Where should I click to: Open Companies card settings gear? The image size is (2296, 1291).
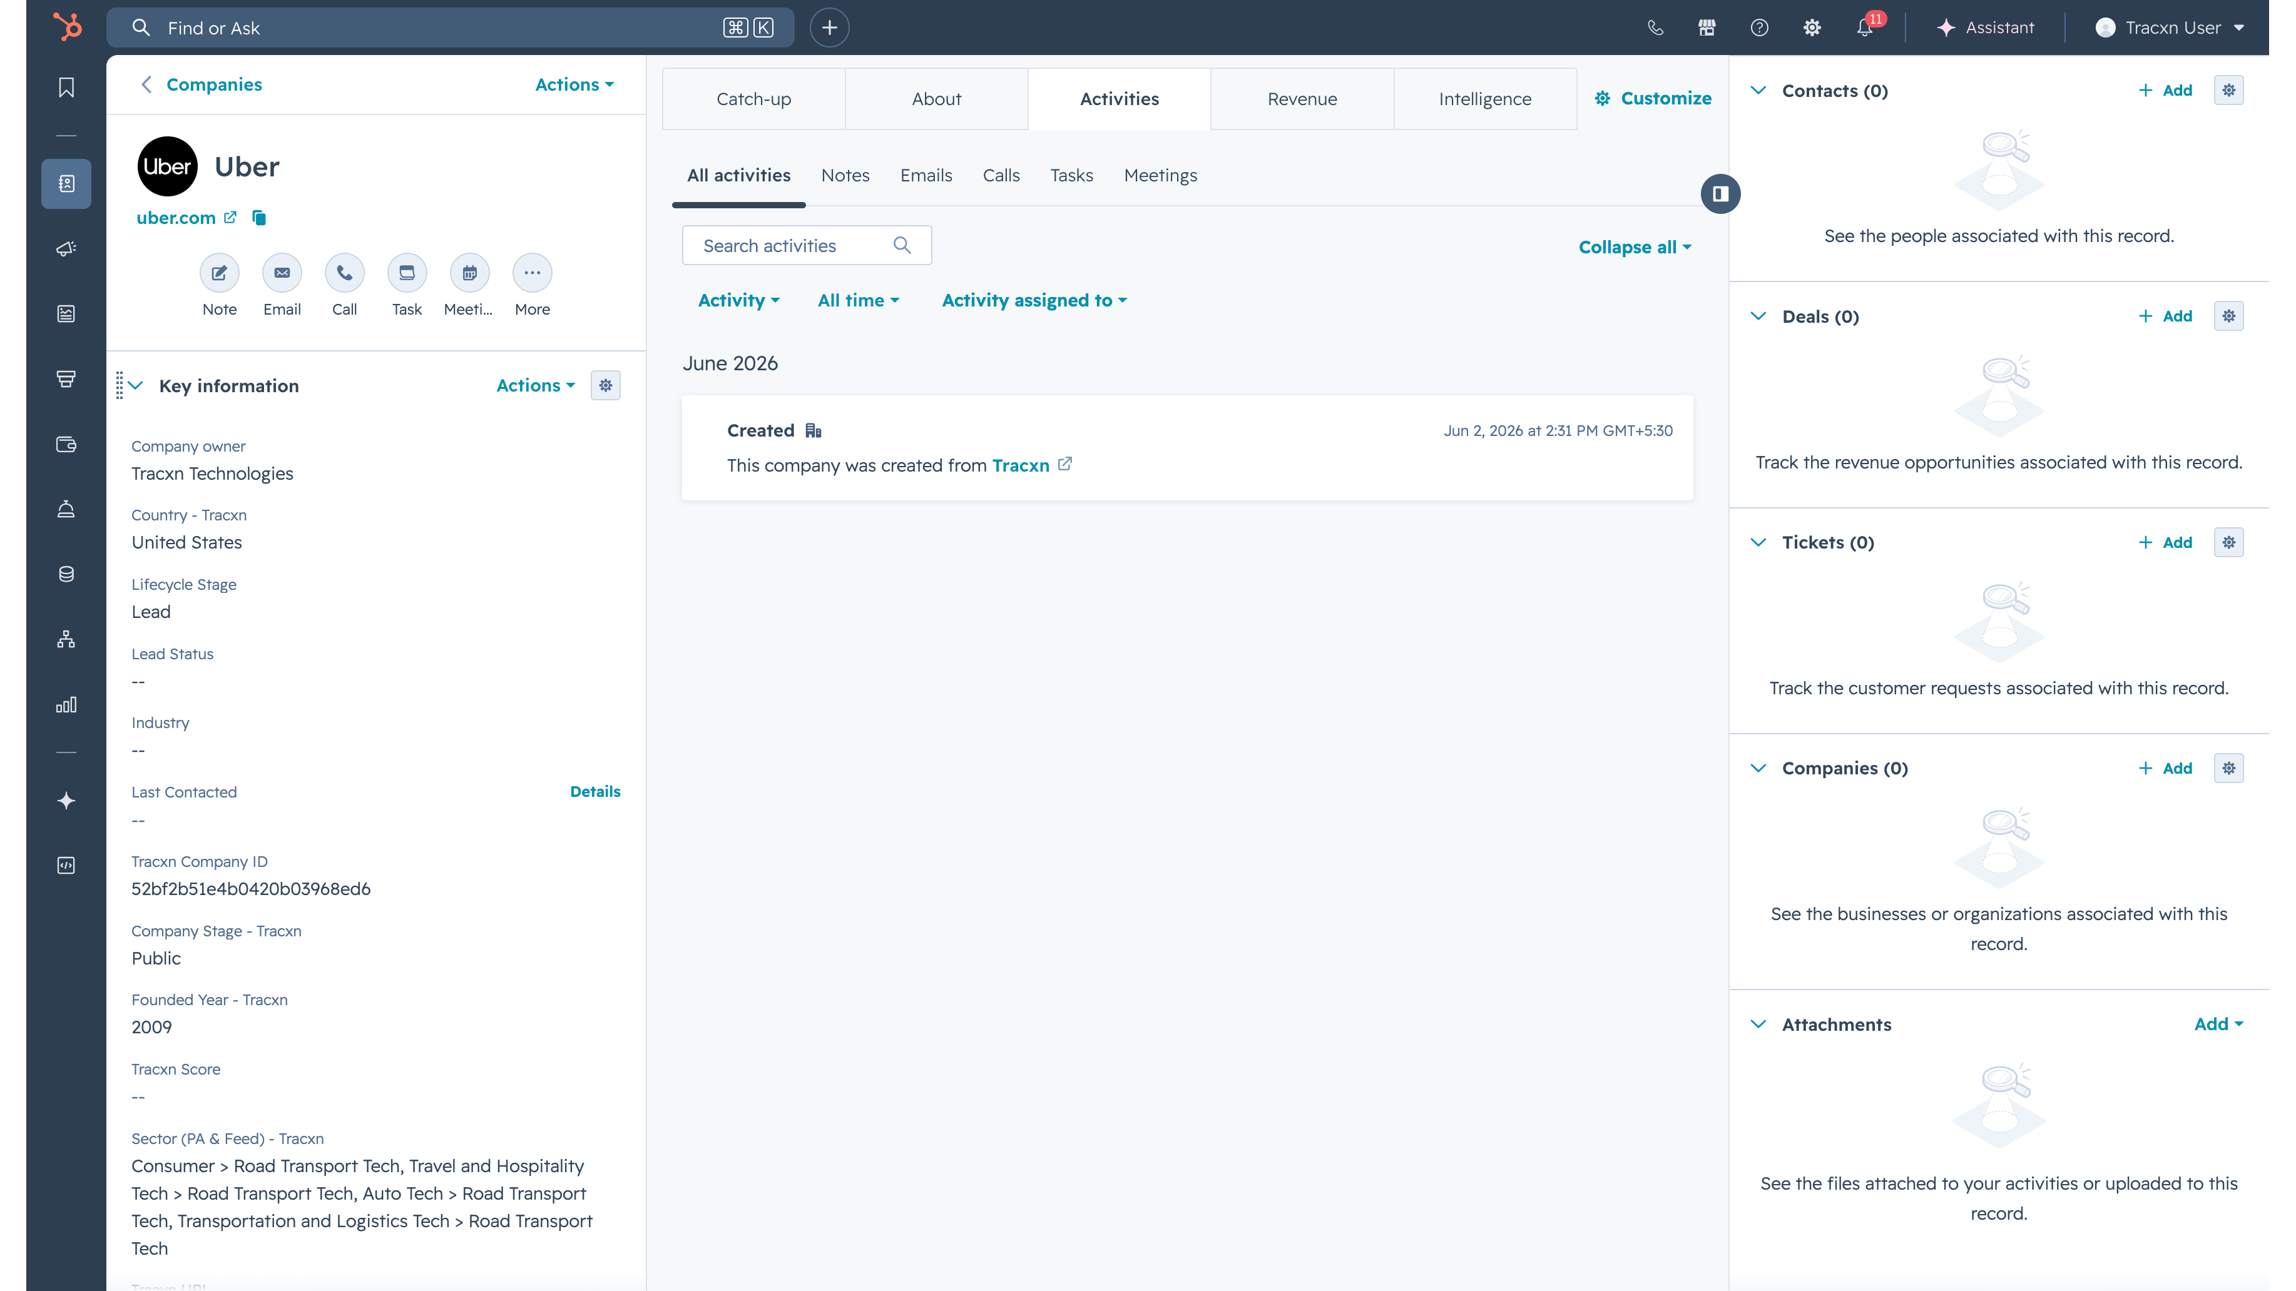tap(2228, 768)
